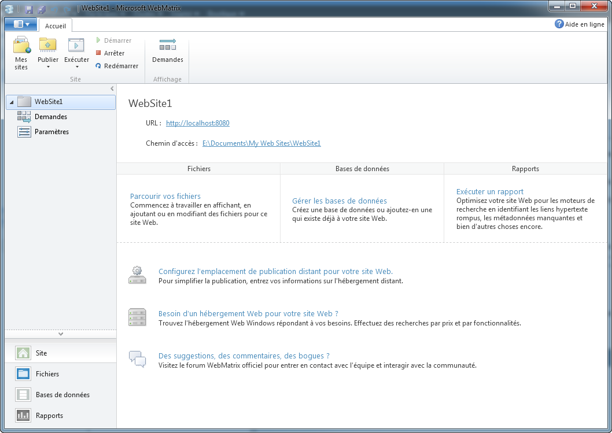This screenshot has width=612, height=433.
Task: Click the Publier ribbon icon
Action: click(47, 46)
